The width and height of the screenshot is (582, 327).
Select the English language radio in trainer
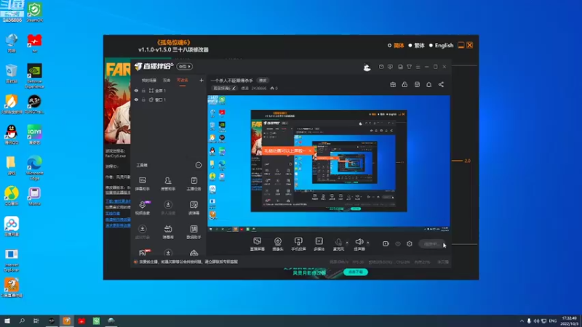pos(431,45)
